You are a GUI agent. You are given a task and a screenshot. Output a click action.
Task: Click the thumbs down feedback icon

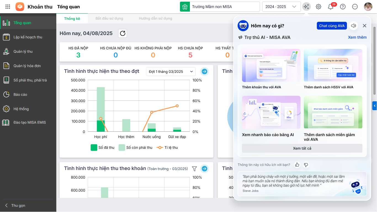[x=306, y=165]
